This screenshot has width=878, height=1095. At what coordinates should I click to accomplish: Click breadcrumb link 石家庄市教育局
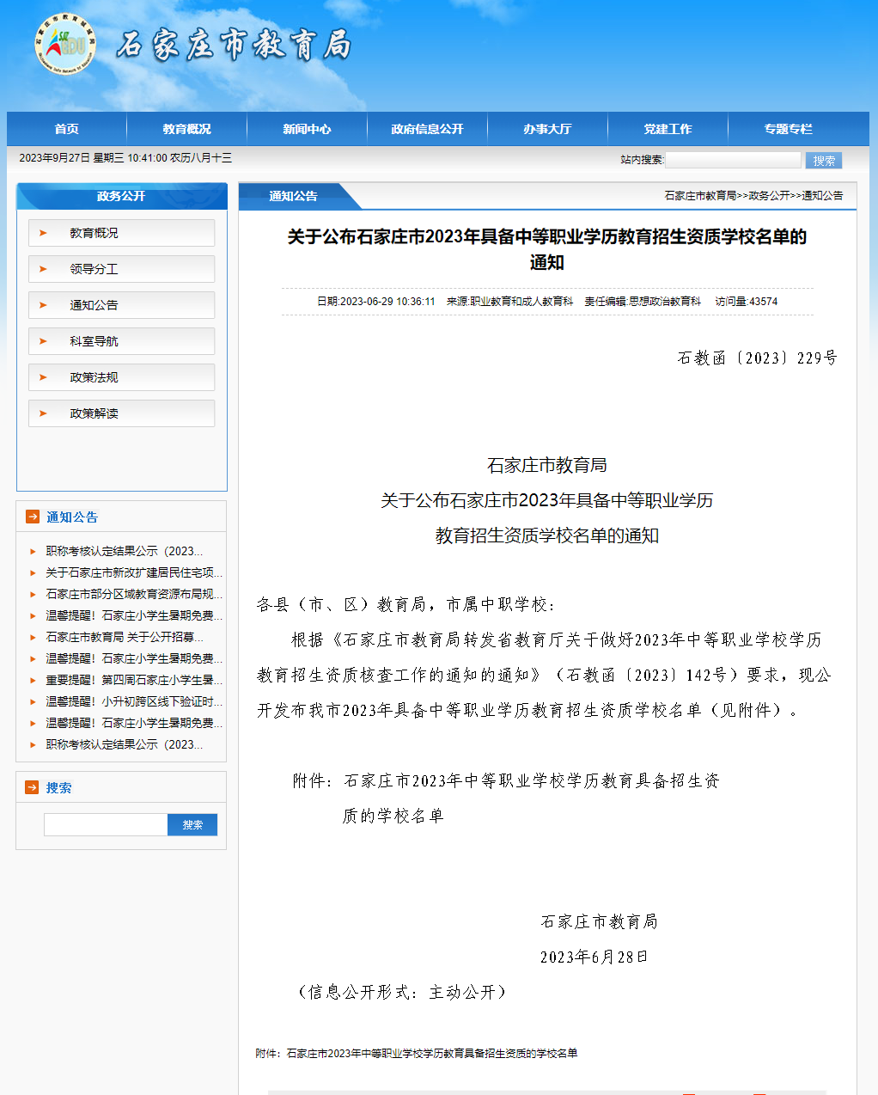[x=700, y=196]
